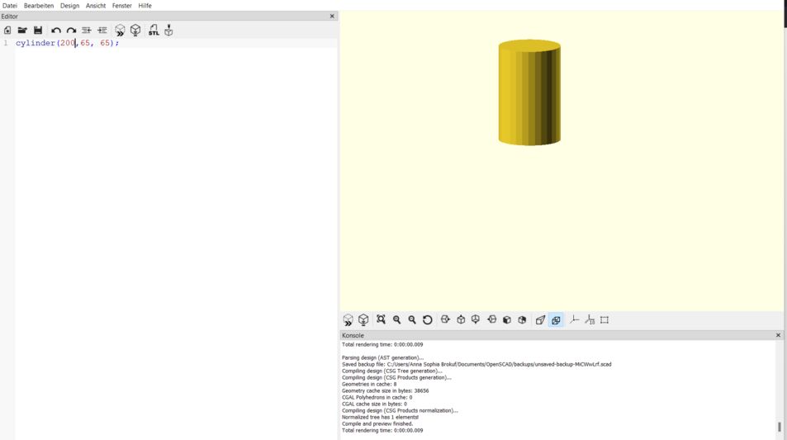Click the cylinder code line in the editor
Viewport: 787px width, 440px height.
(x=67, y=43)
